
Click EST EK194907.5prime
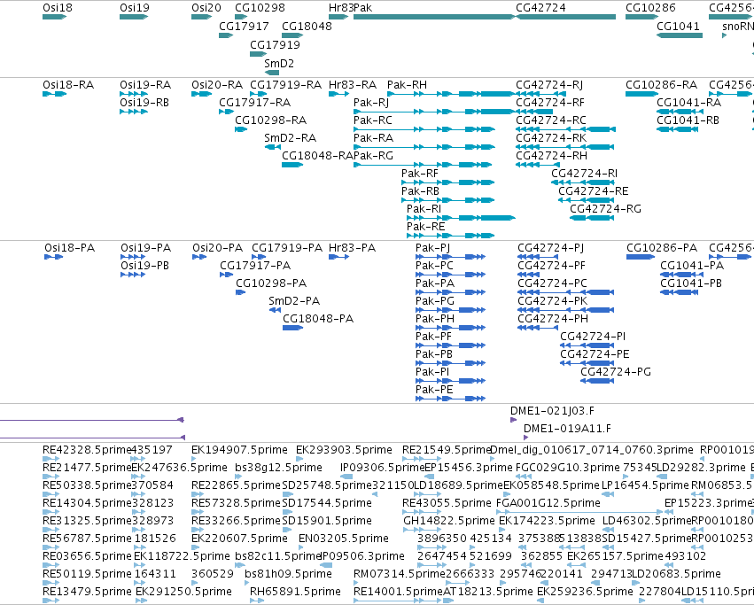239,450
